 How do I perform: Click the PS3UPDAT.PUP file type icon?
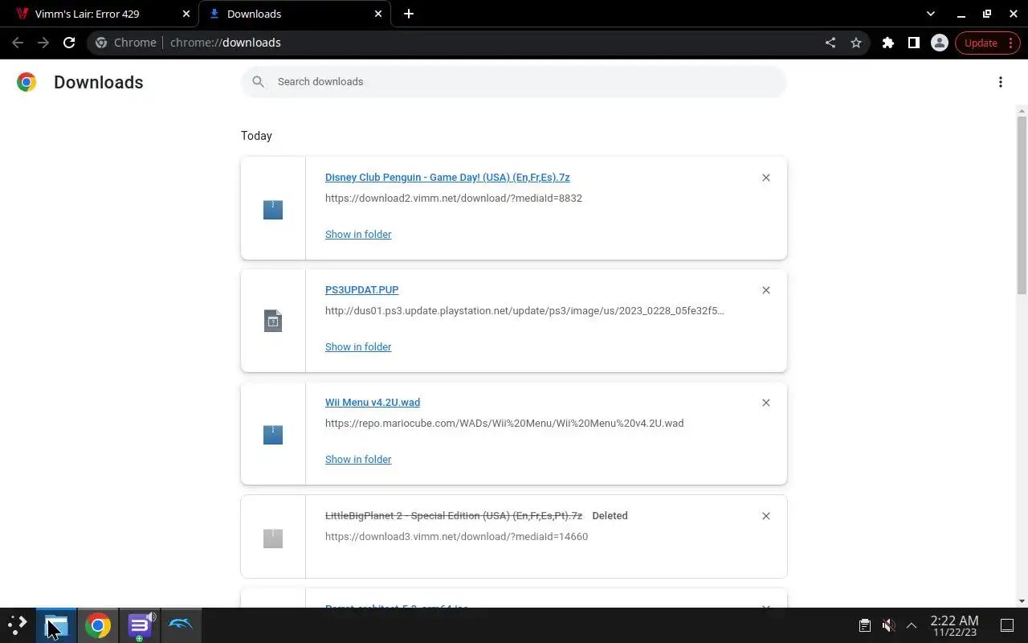click(273, 321)
